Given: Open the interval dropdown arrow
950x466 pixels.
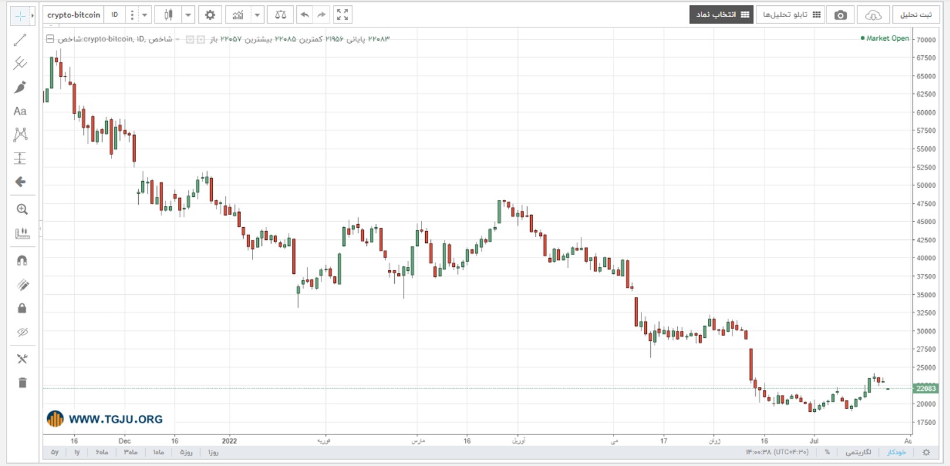Looking at the screenshot, I should (x=145, y=15).
